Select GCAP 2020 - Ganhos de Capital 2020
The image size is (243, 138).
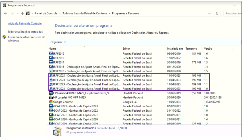[x=75, y=119]
